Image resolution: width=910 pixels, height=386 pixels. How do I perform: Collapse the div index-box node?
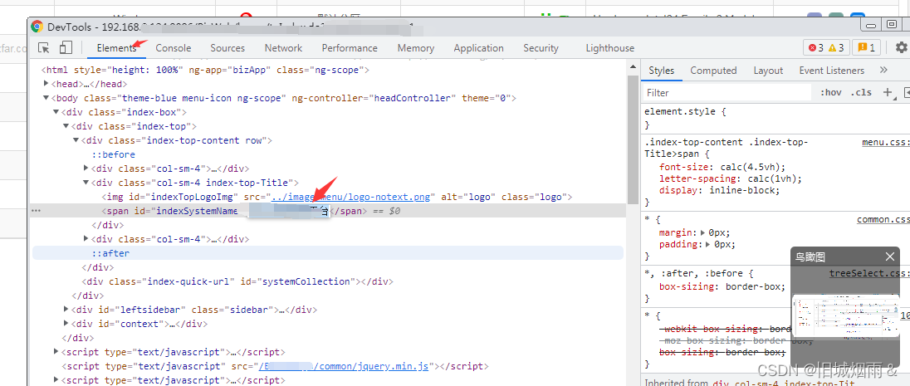pyautogui.click(x=56, y=112)
